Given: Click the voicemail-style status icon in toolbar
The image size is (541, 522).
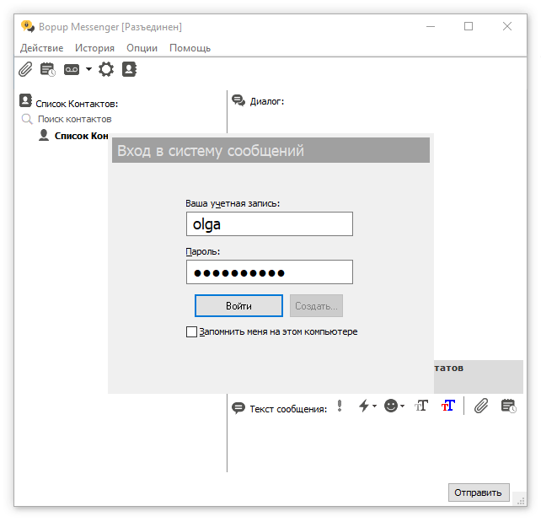Looking at the screenshot, I should pos(72,70).
